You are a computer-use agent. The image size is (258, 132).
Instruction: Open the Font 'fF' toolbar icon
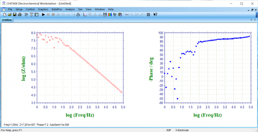coord(115,15)
